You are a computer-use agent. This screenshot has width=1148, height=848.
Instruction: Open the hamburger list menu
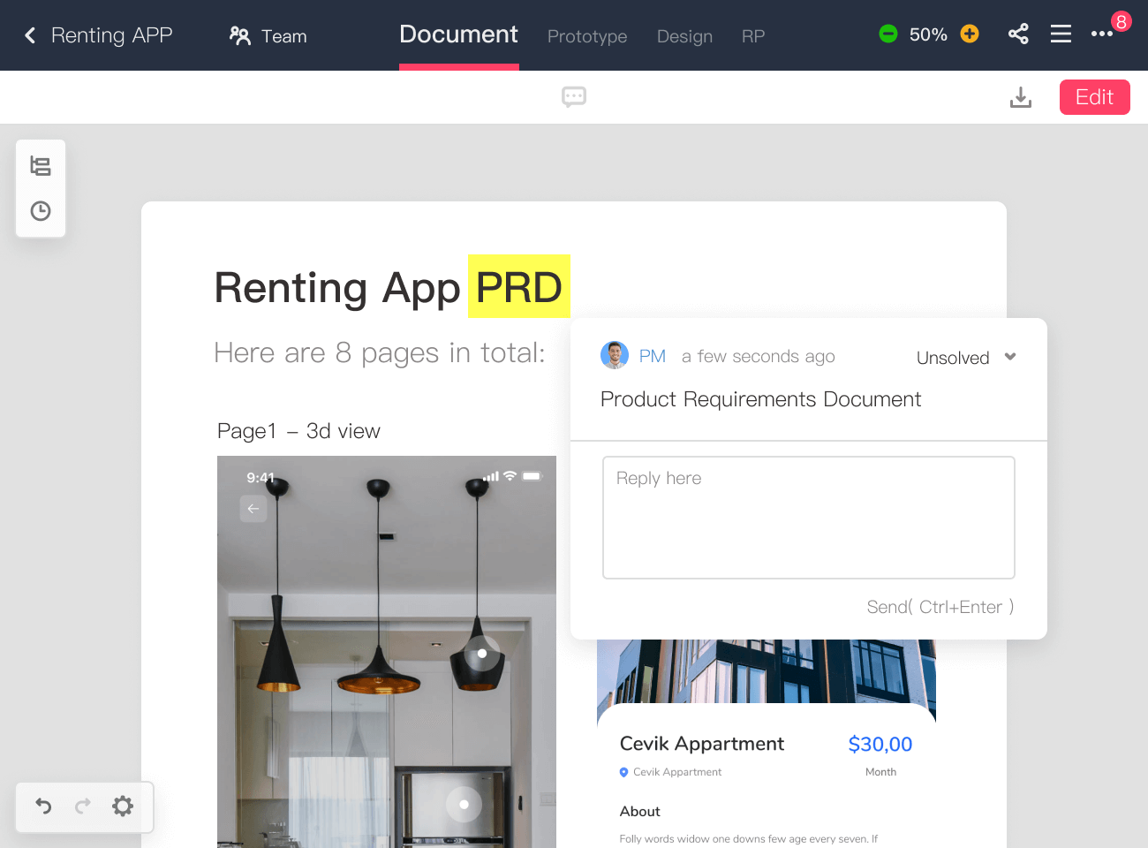point(1061,34)
